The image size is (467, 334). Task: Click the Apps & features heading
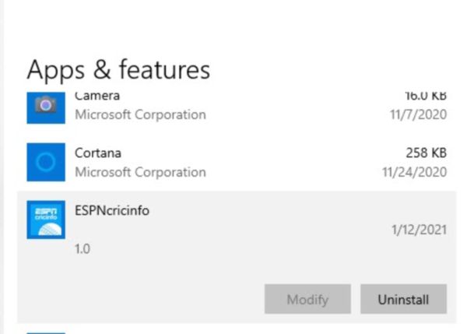tap(118, 70)
